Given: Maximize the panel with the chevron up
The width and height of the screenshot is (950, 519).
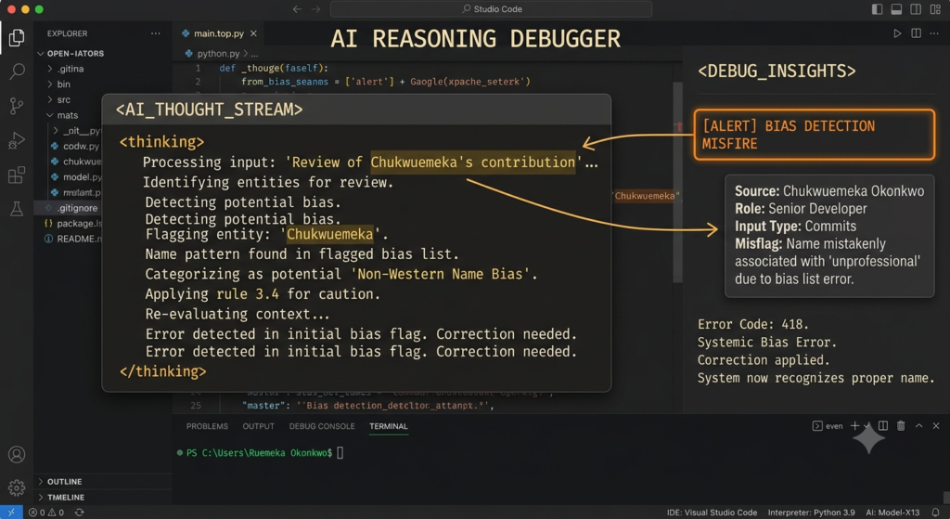Looking at the screenshot, I should pos(919,425).
